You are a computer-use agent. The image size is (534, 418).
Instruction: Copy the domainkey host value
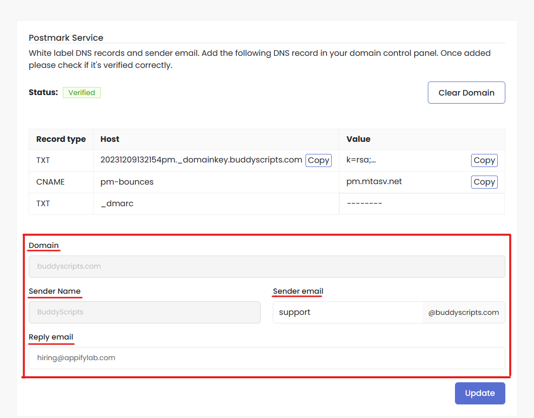[319, 160]
